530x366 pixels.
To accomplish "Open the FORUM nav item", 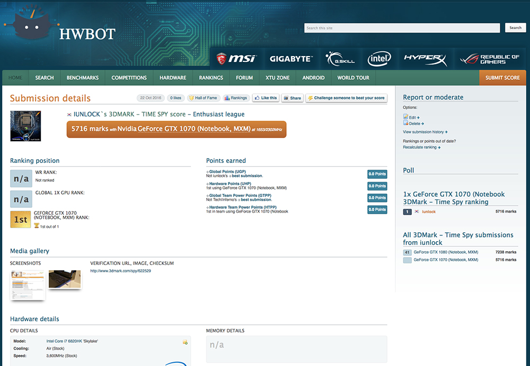I will (244, 78).
